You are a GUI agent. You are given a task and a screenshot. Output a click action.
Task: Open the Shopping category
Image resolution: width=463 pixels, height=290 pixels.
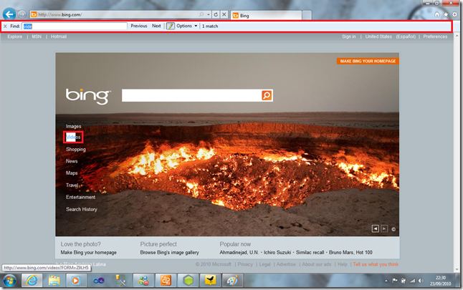[76, 149]
